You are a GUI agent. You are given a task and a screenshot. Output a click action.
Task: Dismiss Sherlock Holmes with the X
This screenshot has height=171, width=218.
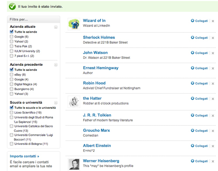[213, 38]
